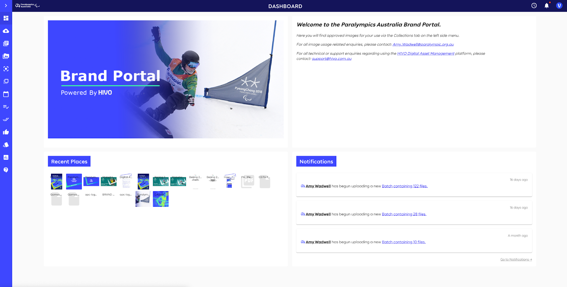The image size is (567, 287).
Task: Open the Dashboard grid icon in sidebar
Action: click(6, 18)
